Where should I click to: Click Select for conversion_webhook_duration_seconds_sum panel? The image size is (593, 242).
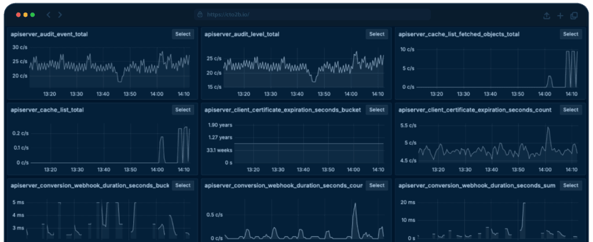pyautogui.click(x=571, y=186)
